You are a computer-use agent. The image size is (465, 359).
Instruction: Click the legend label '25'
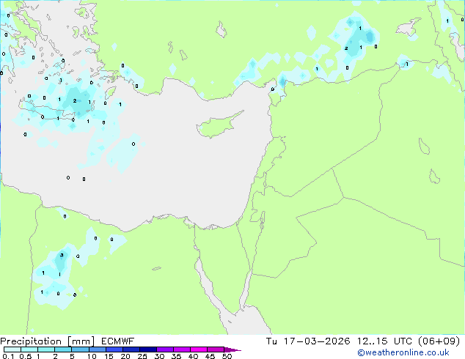[142, 356]
